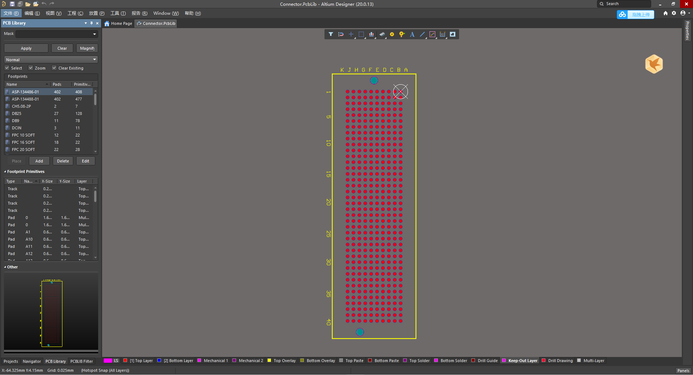Click the blue cloud upload button
693x375 pixels.
point(635,14)
